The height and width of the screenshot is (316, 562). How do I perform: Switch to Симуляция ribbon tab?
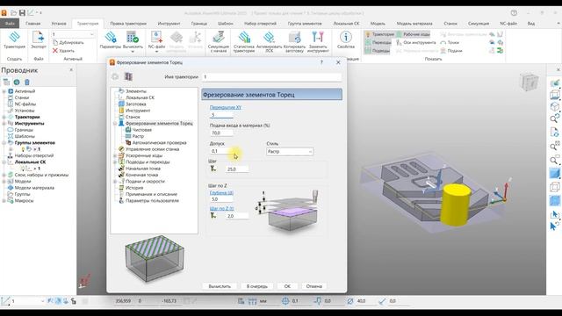478,24
